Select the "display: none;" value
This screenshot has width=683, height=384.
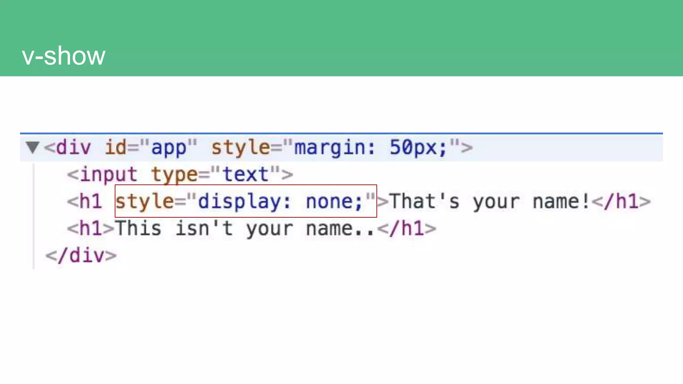280,202
